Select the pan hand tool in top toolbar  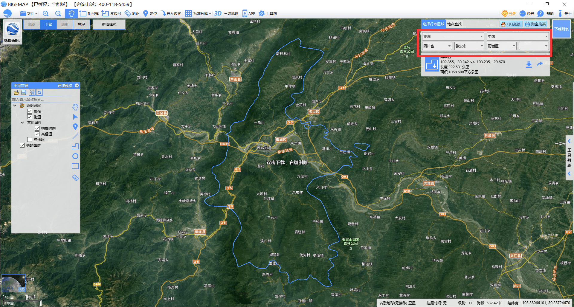pos(71,13)
